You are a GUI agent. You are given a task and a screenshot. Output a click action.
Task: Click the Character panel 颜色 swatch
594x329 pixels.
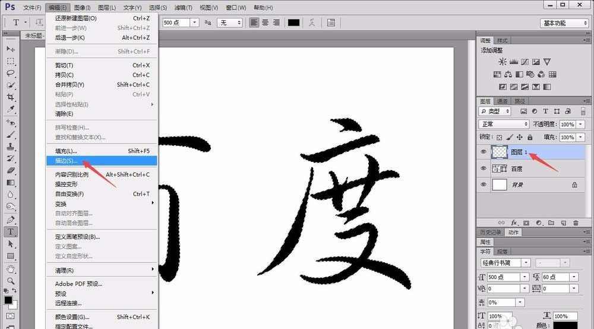[565, 325]
